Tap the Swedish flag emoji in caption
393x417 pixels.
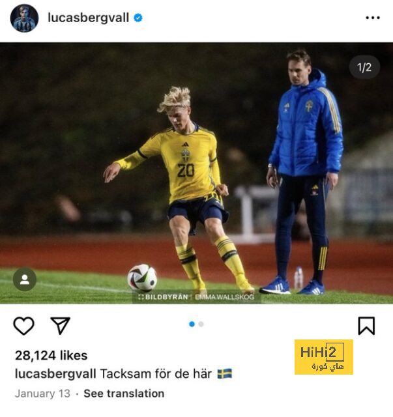click(225, 373)
